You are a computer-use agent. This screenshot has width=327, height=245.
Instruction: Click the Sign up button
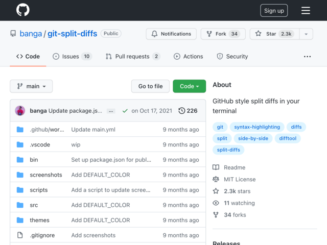point(274,10)
